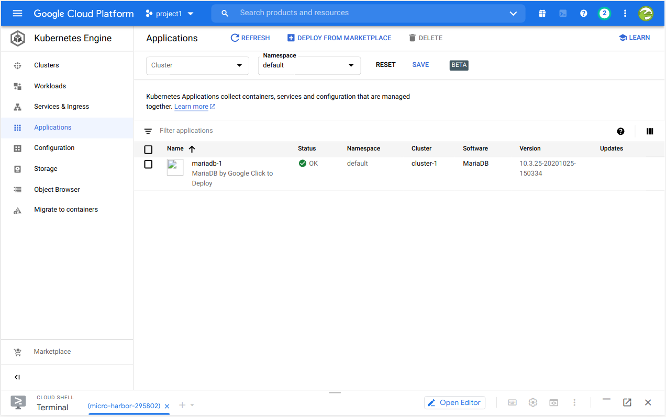
Task: Open the main hamburger navigation menu
Action: point(17,14)
